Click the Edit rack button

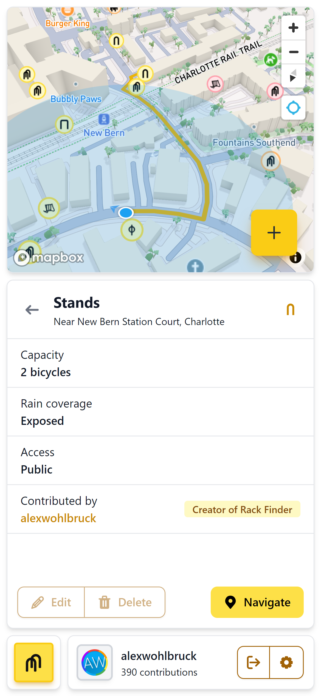(51, 602)
